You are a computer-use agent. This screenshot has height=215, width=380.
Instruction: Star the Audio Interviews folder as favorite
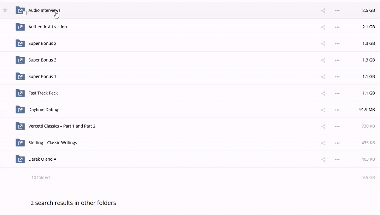[x=5, y=10]
